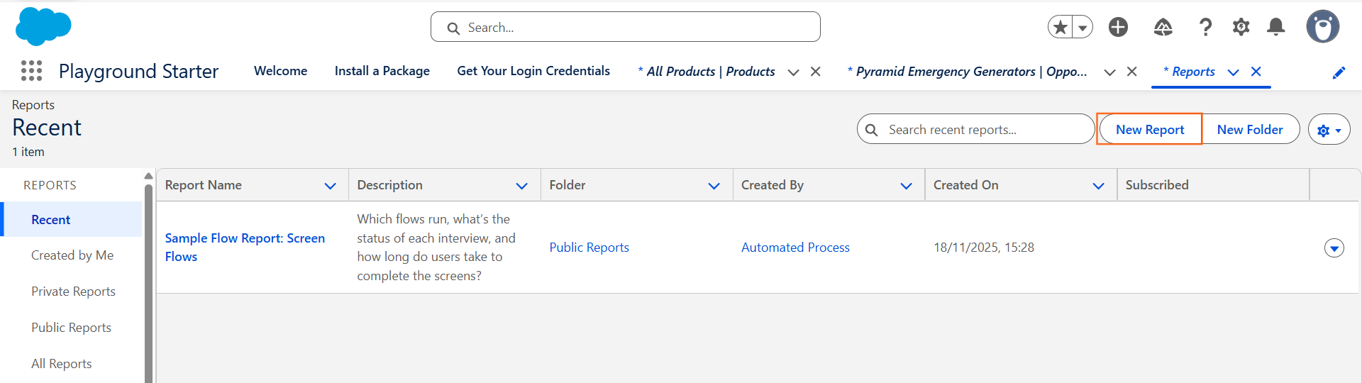Open the Automated Process user link
The image size is (1362, 383).
pos(795,248)
